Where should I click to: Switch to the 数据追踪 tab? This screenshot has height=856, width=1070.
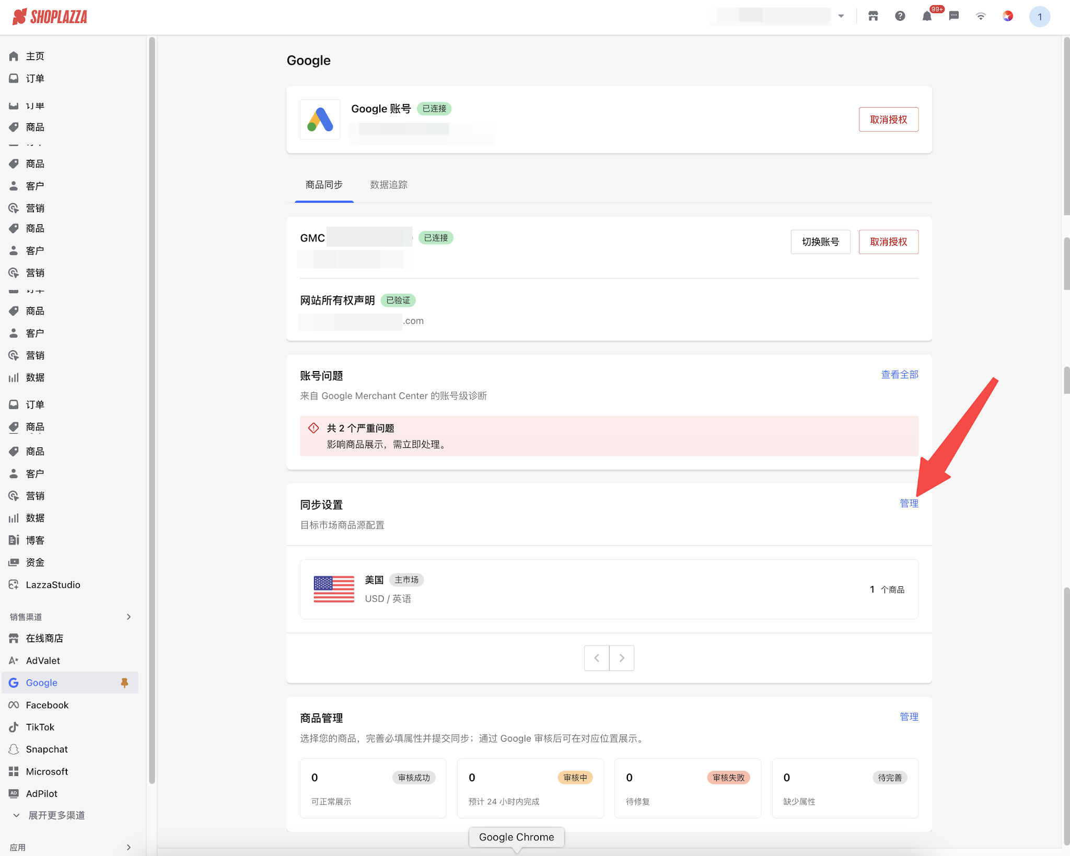389,185
